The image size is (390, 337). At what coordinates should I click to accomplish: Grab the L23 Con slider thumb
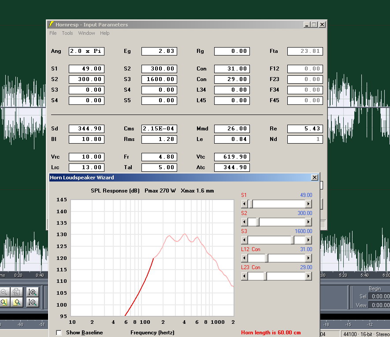click(265, 276)
